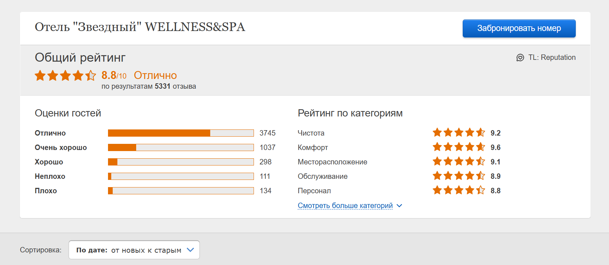Click the Неплохо rating bar
Viewport: 609px width, 265px height.
(181, 176)
